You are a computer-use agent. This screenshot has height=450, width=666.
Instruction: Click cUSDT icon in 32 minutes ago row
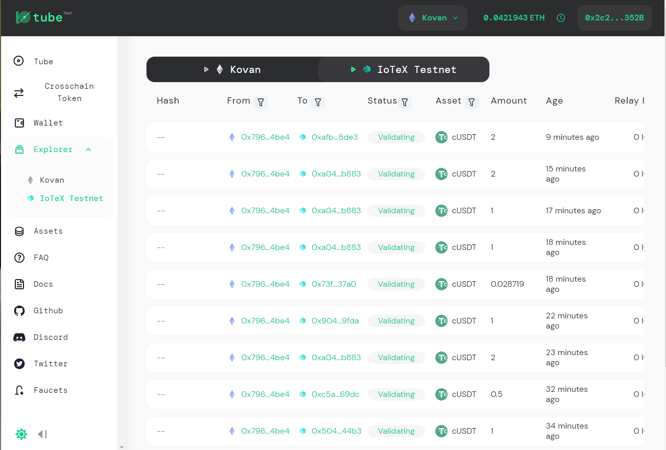tap(441, 394)
